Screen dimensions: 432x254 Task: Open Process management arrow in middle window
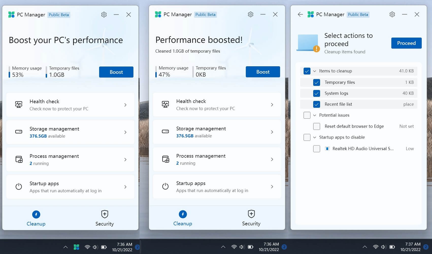tap(272, 159)
